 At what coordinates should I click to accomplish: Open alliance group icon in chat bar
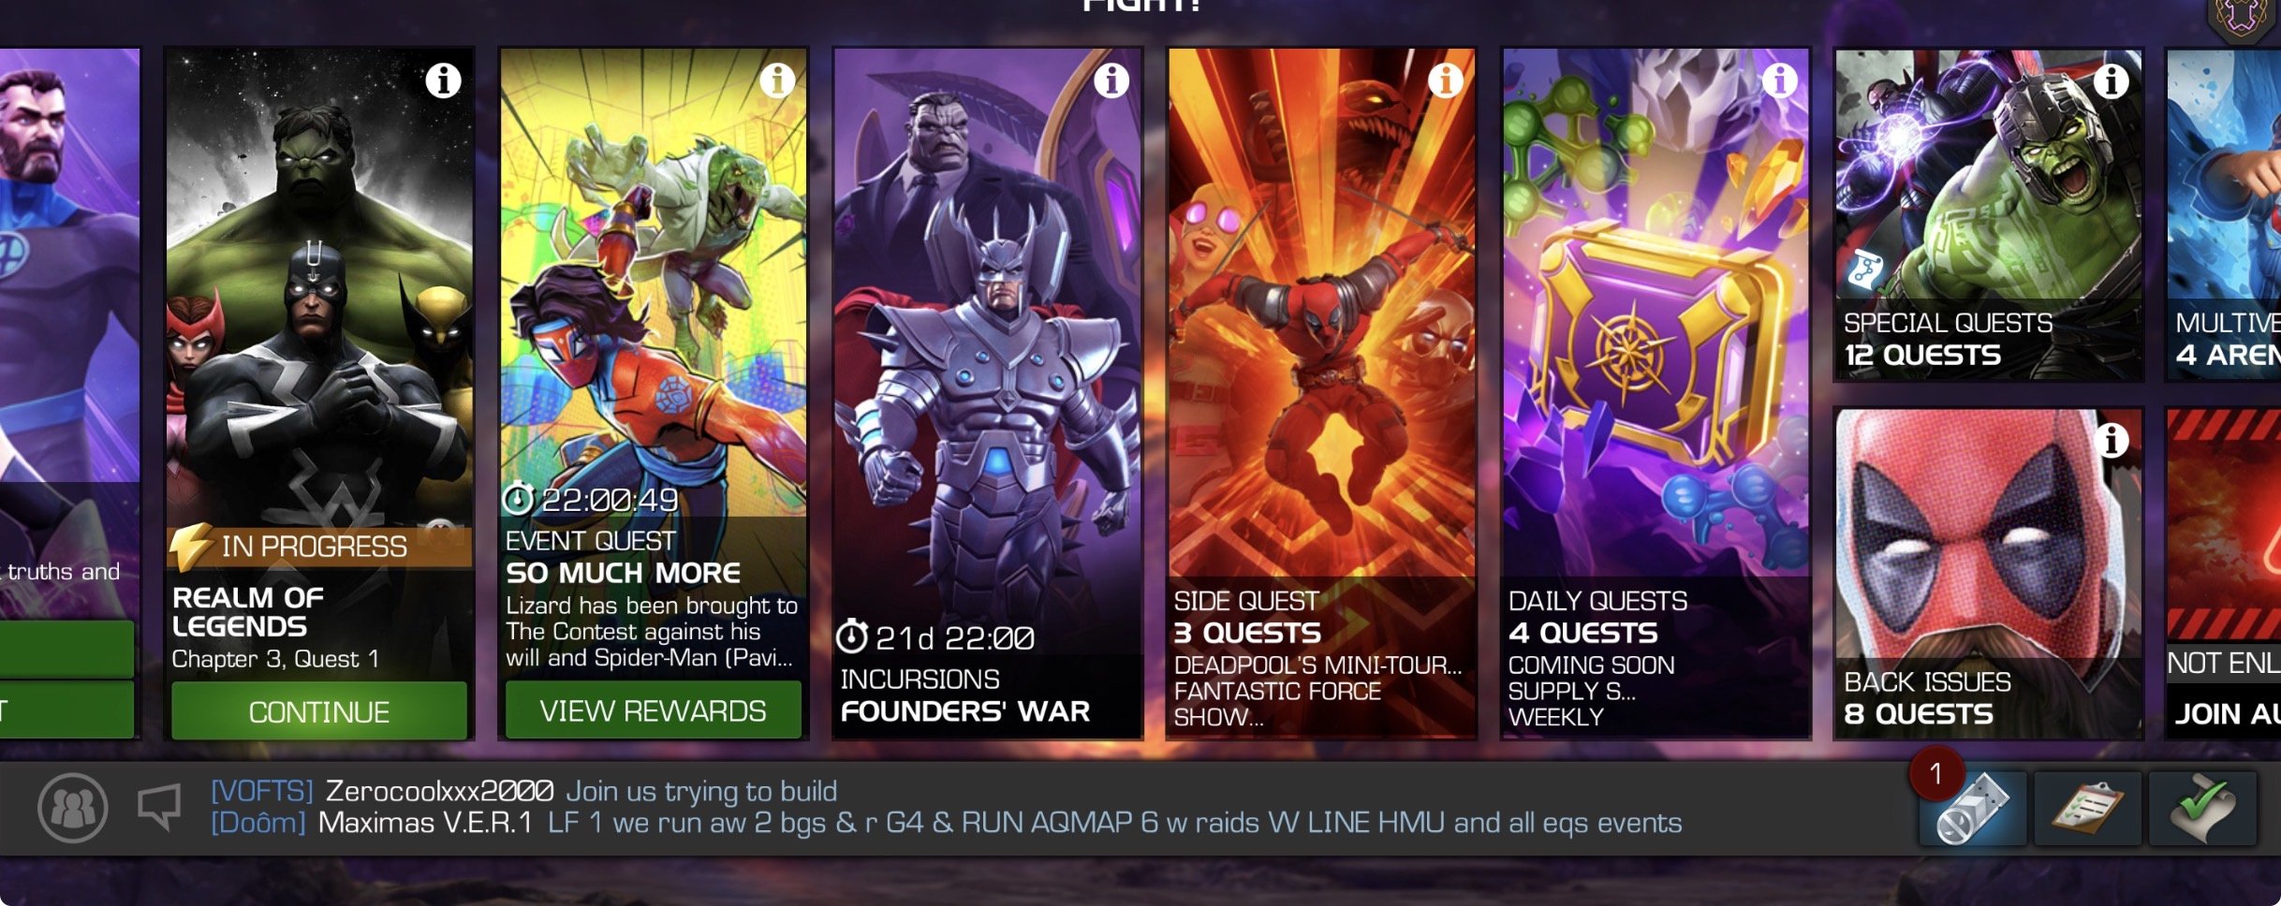pyautogui.click(x=73, y=807)
